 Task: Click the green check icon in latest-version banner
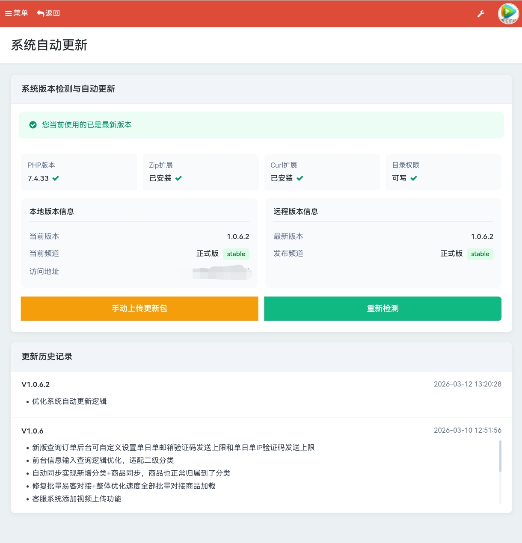point(33,125)
